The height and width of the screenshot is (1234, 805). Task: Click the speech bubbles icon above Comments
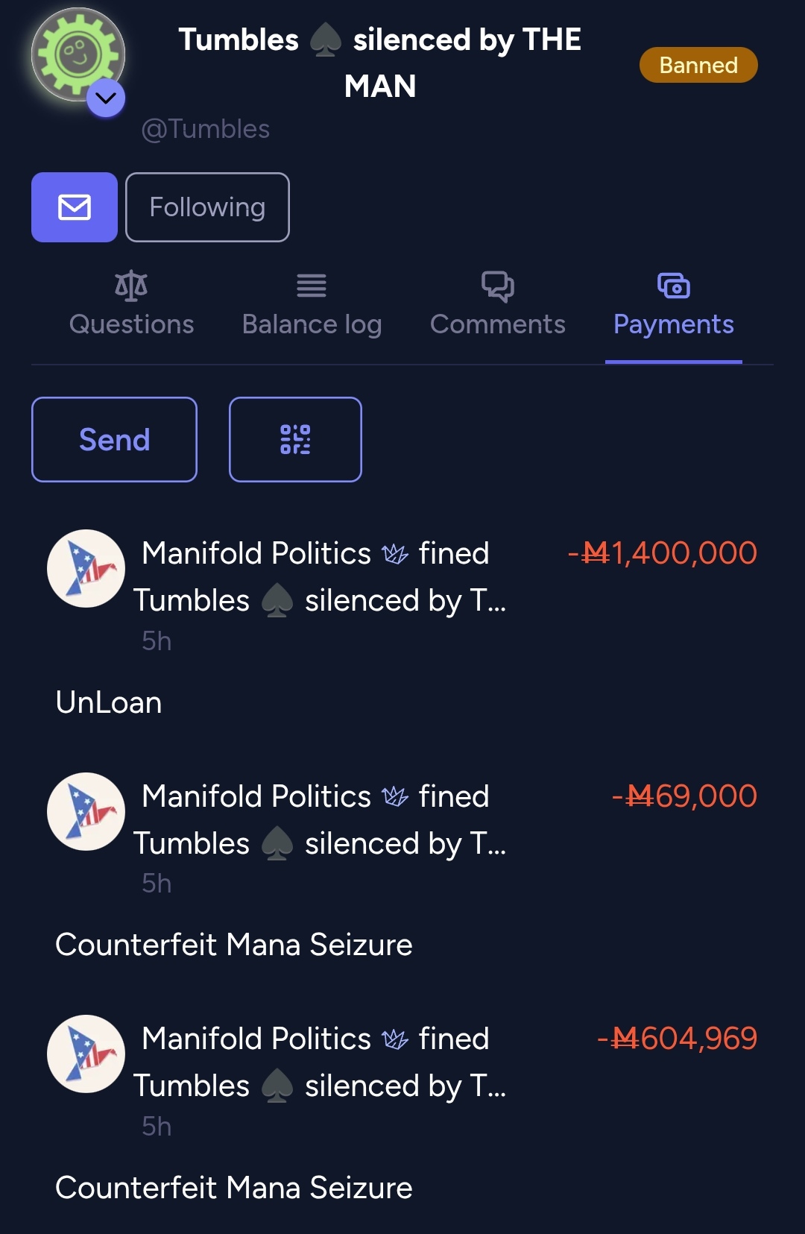click(x=497, y=286)
